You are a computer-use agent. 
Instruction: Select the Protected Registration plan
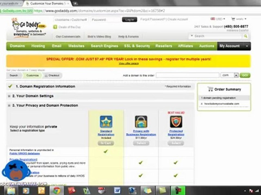176,143
